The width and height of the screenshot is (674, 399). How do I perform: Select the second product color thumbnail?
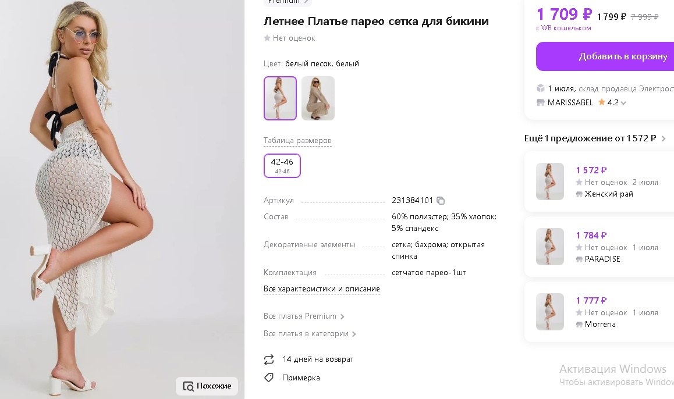[318, 98]
